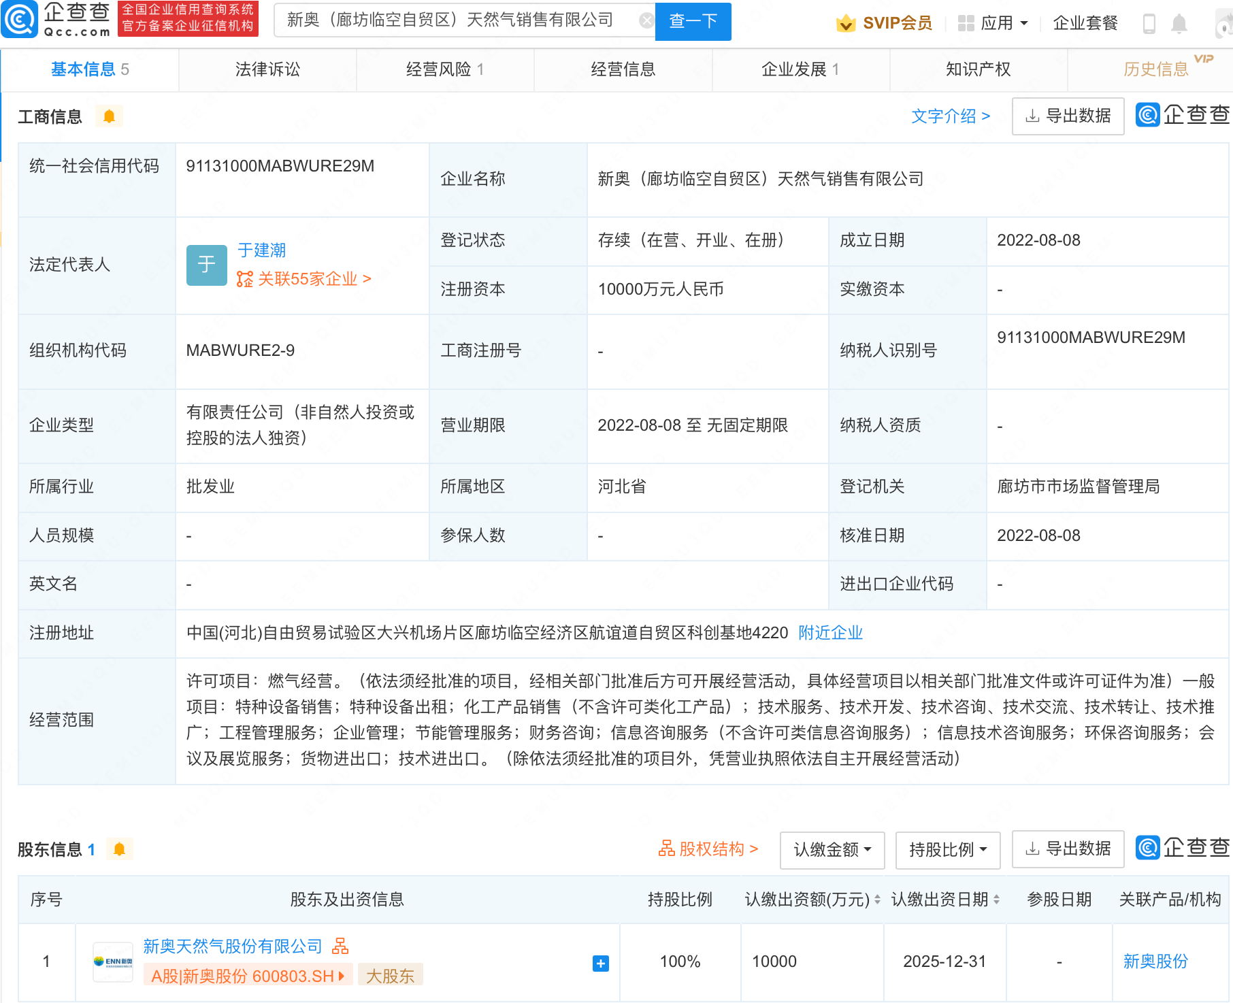The width and height of the screenshot is (1233, 1003).
Task: Click 导出数据 in the 股东信息 section
Action: [1068, 849]
